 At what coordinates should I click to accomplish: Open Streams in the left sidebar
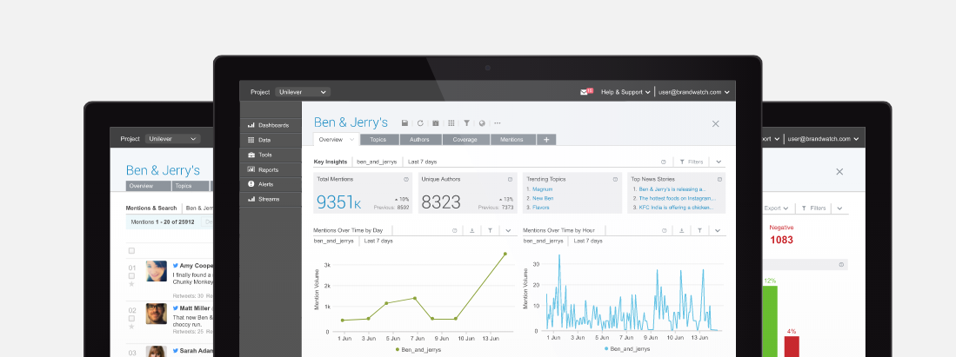pos(270,199)
